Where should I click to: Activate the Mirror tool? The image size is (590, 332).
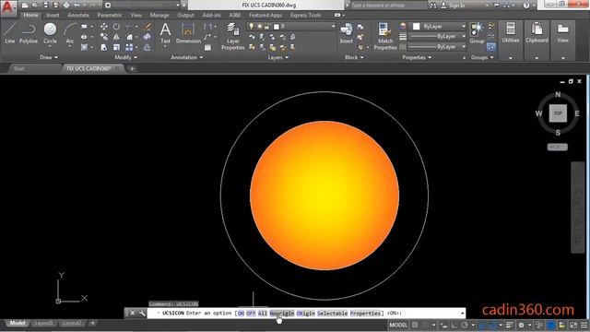pos(116,37)
